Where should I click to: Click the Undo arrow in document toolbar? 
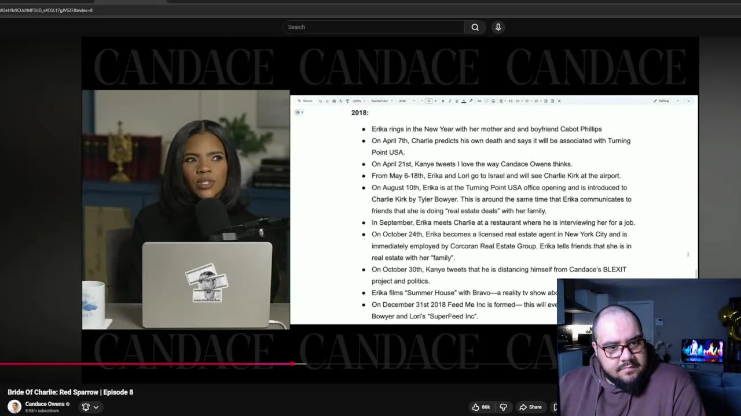tap(320, 101)
